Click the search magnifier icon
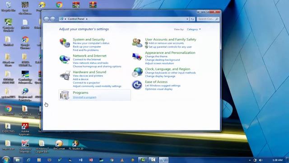289x163 pixels. (x=217, y=19)
